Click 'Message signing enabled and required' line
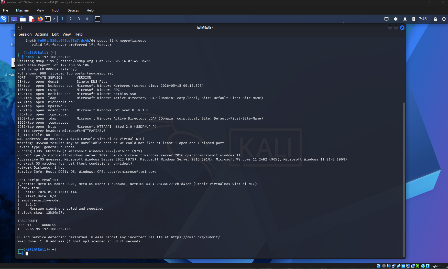 click(67, 209)
